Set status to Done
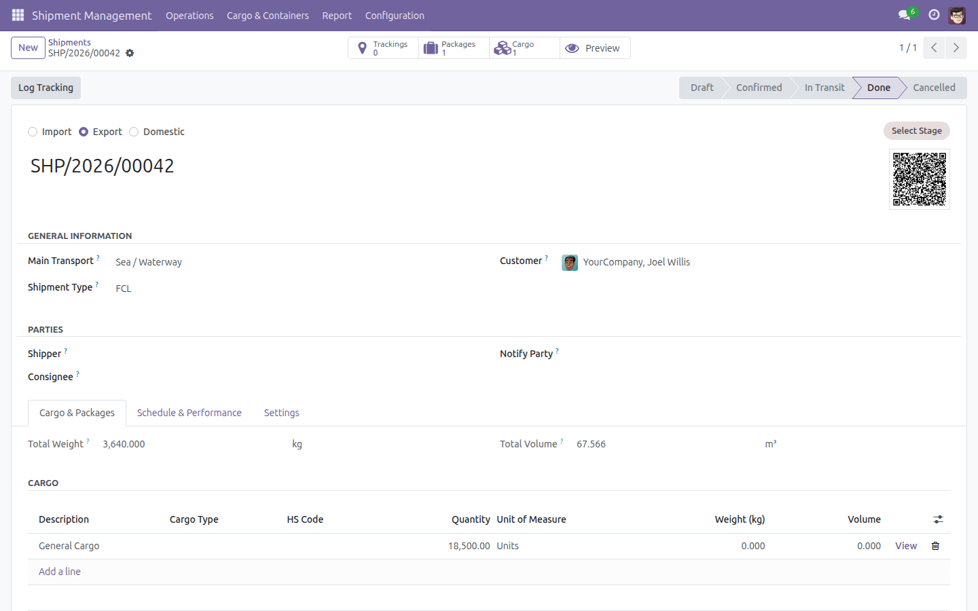Viewport: 978px width, 611px height. (x=878, y=88)
